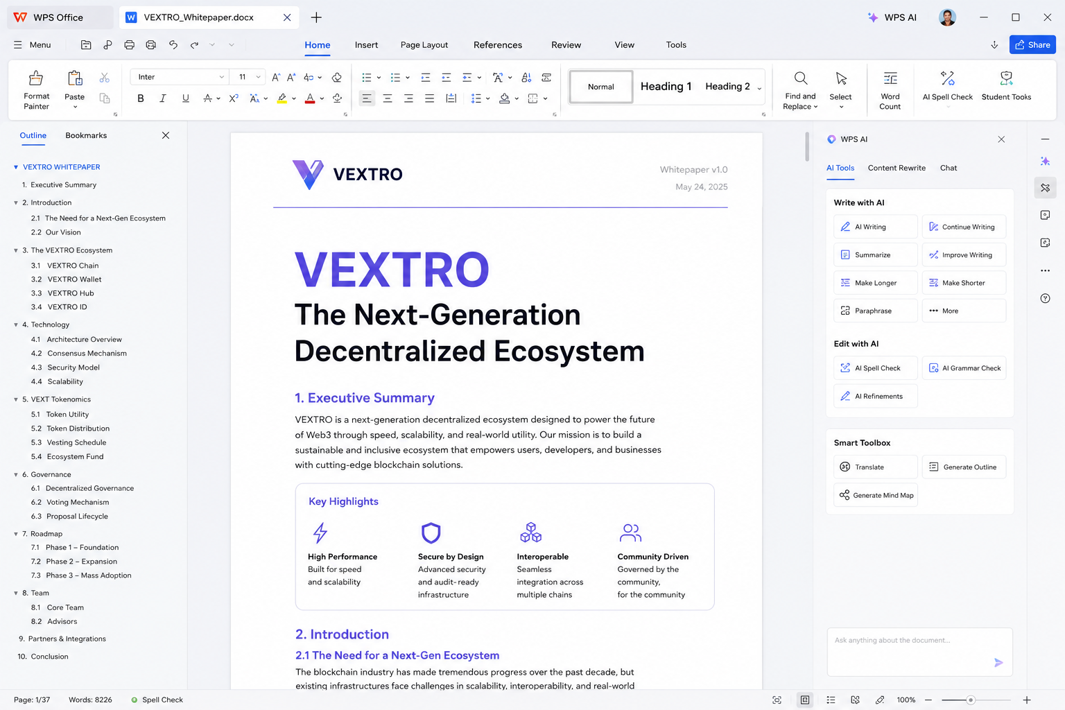Viewport: 1065px width, 710px height.
Task: Increase font size with grow icon
Action: pyautogui.click(x=276, y=77)
